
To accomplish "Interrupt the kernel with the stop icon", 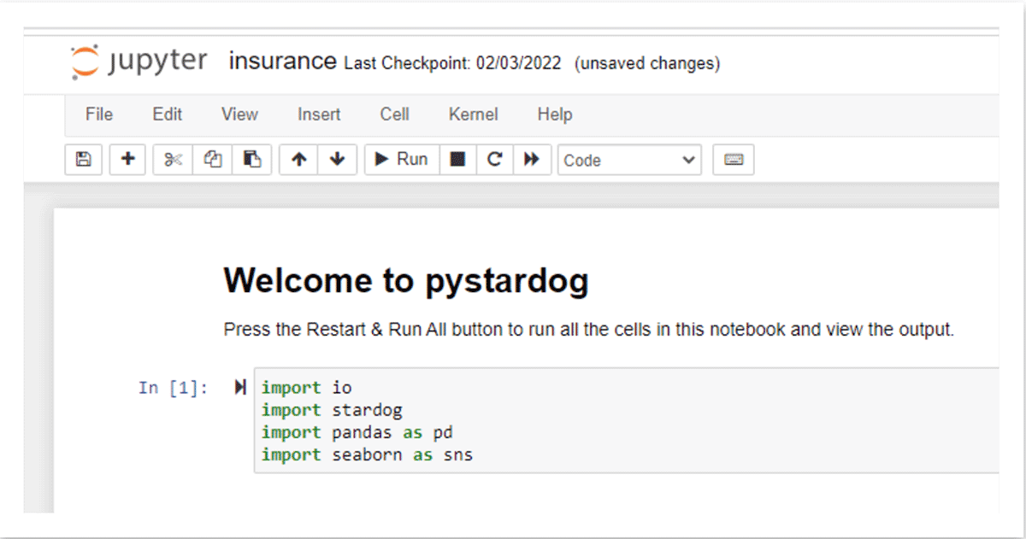I will [457, 159].
